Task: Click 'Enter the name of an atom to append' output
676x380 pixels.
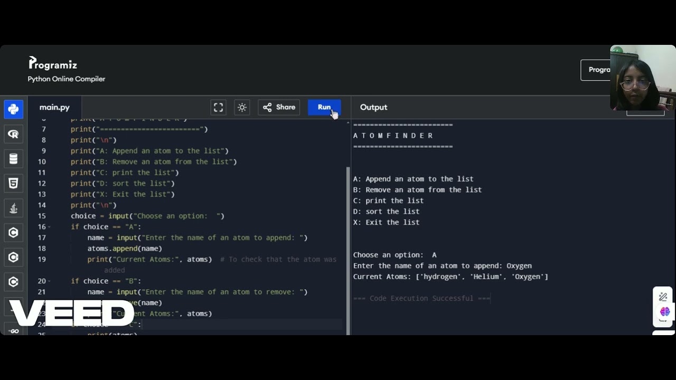Action: pos(442,266)
